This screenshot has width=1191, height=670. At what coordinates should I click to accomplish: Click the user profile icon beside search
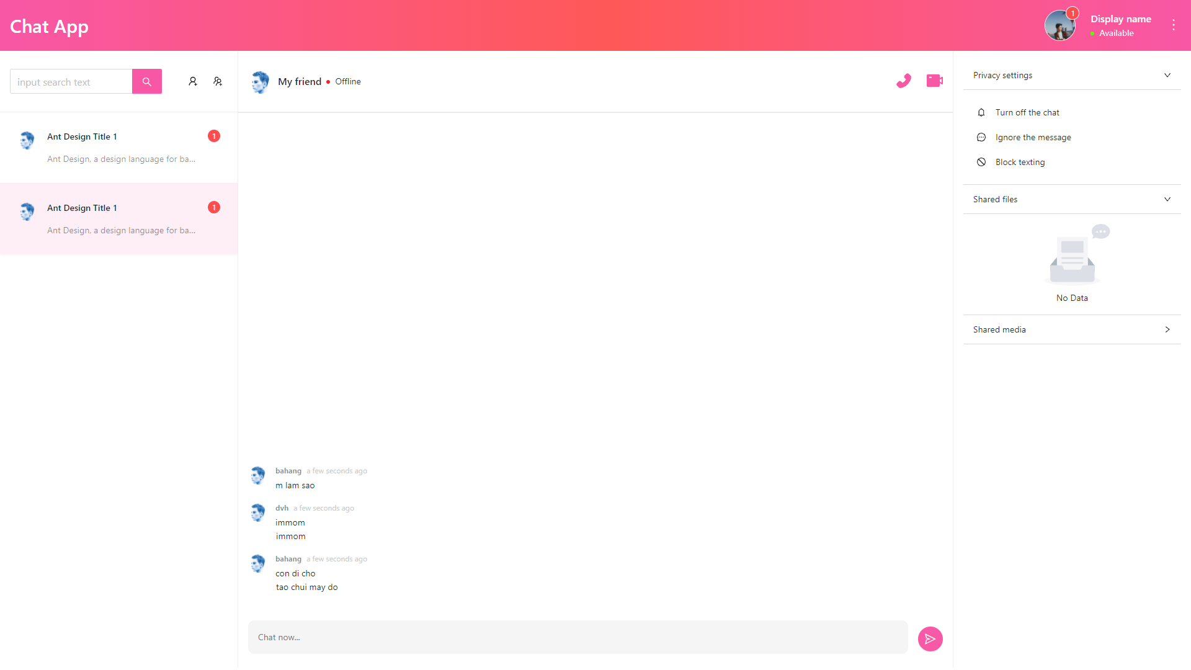pyautogui.click(x=193, y=81)
